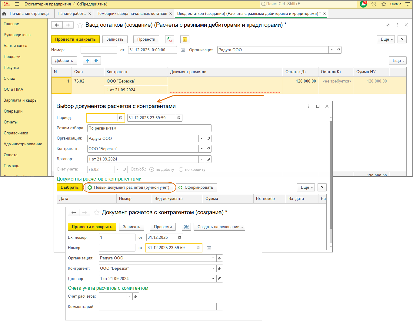
Task: Open the list icon beside the document date 31.12.2025 0:00:00
Action: point(183,50)
